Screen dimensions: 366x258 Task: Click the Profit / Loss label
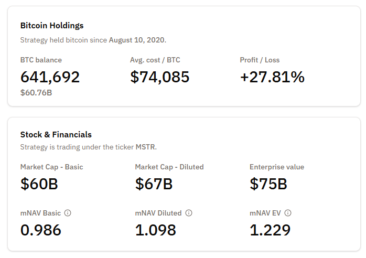(261, 60)
